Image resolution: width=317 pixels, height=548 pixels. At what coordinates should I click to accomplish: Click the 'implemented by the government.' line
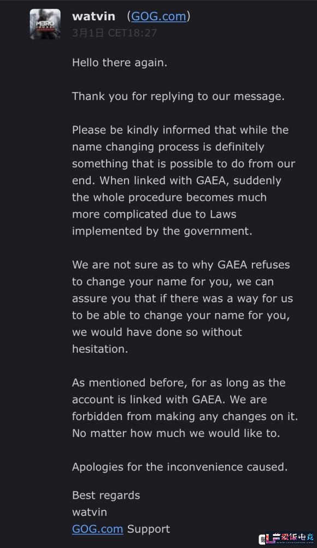tap(162, 231)
